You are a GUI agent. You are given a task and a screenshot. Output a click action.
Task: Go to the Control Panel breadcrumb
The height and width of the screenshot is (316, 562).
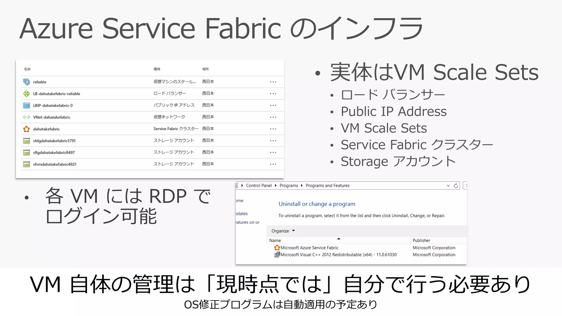(x=259, y=186)
